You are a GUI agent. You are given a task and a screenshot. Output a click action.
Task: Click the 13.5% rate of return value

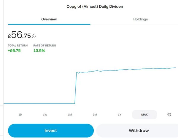point(39,51)
